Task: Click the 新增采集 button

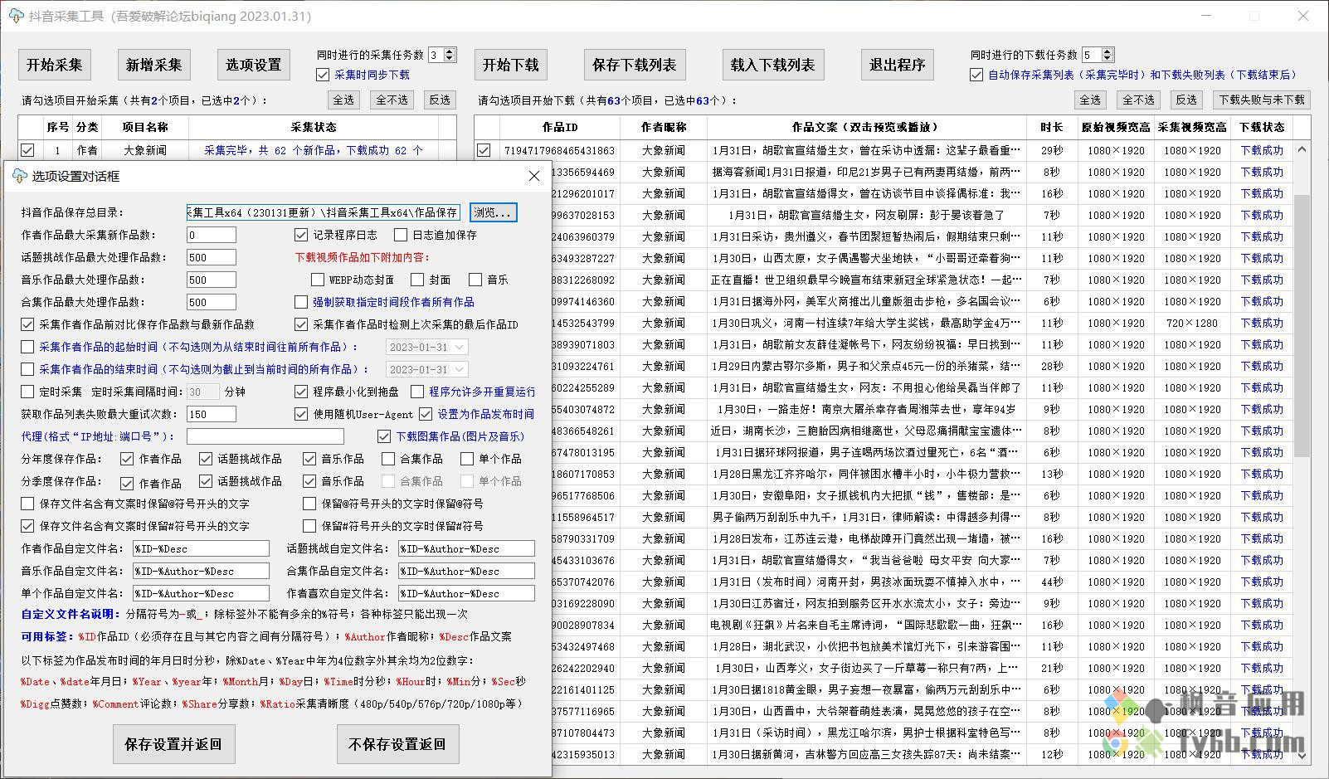Action: [154, 65]
